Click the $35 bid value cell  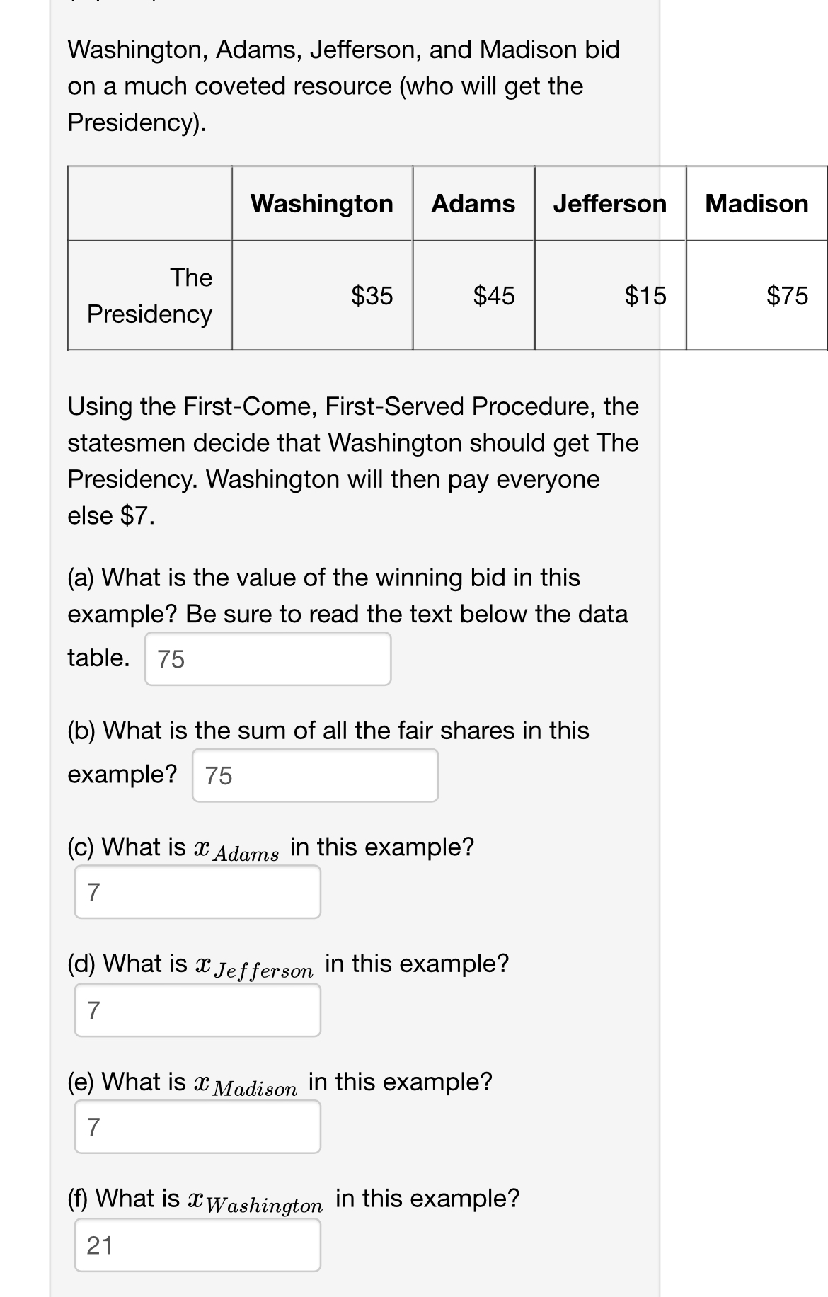(373, 296)
